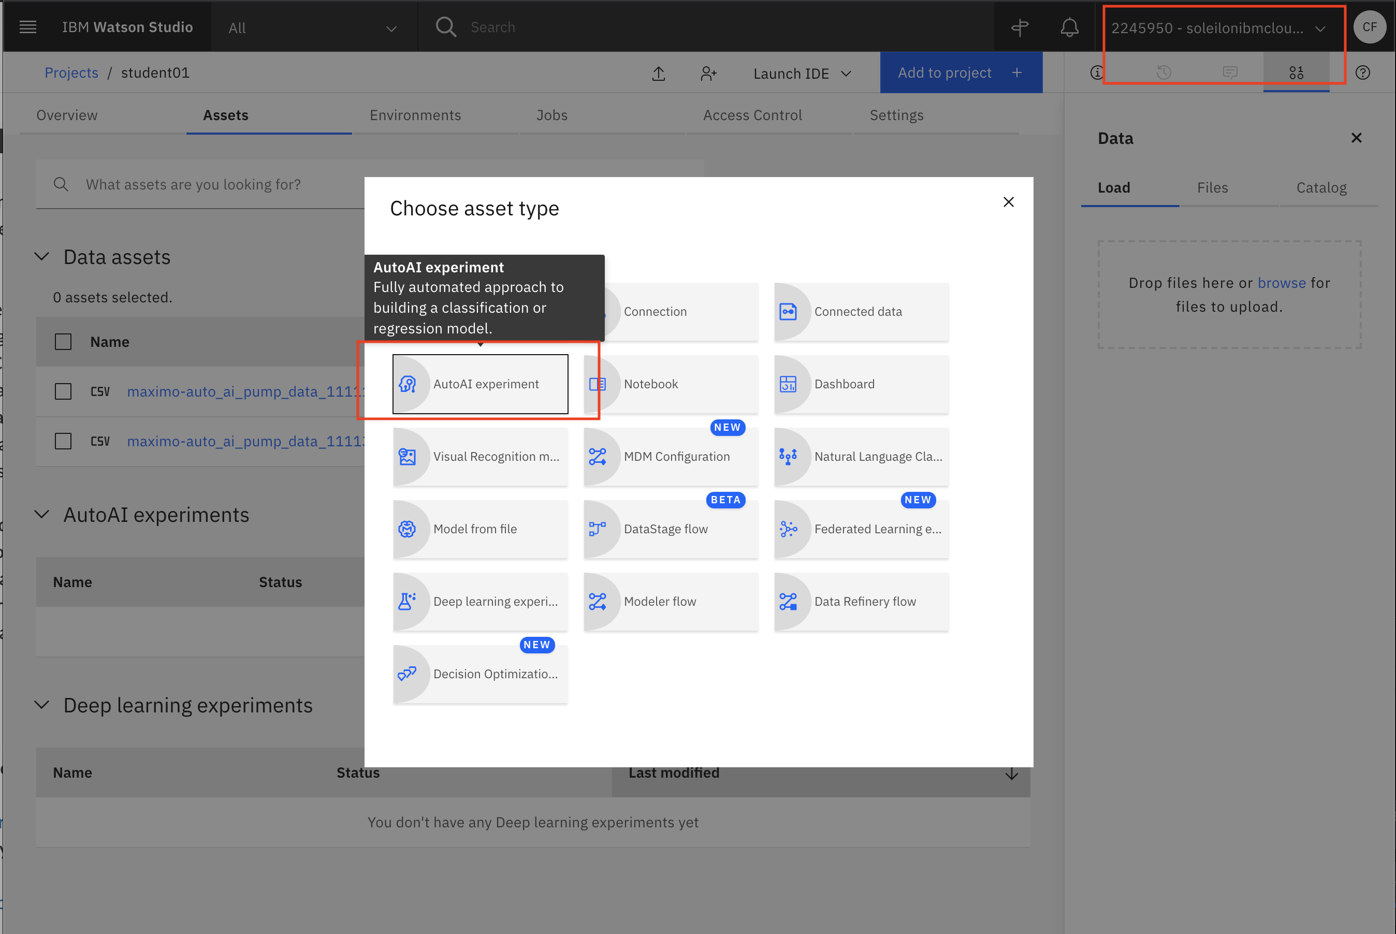This screenshot has width=1396, height=934.
Task: Open the second maximo-auto_ai_pump_data CSV link
Action: pyautogui.click(x=245, y=442)
